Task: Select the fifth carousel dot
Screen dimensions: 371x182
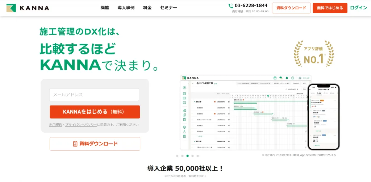Action: (x=197, y=156)
